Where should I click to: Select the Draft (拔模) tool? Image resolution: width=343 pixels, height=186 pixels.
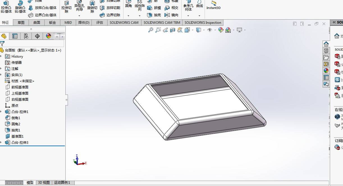tap(154, 8)
